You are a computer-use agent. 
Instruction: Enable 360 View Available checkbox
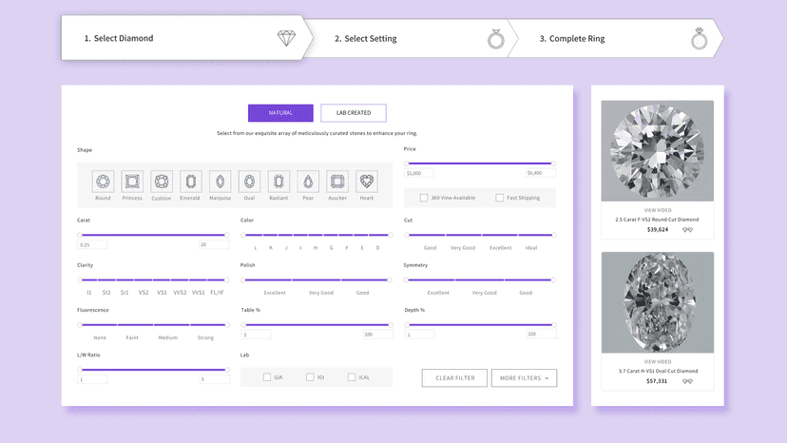(x=424, y=198)
